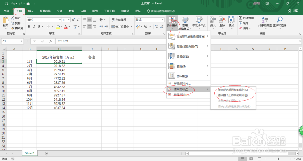Open Highlight Cells Rules (突出显示单元格规则) submenu

pos(188,36)
